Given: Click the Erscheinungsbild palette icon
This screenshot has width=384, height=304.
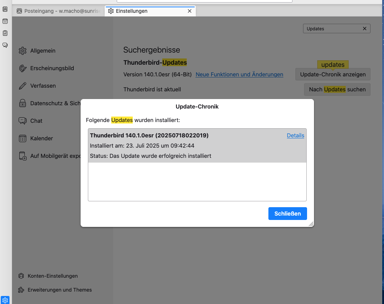Looking at the screenshot, I should point(23,68).
